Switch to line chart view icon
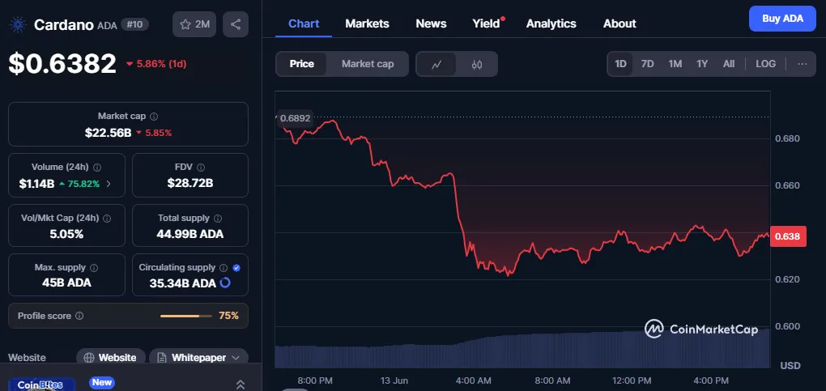Screen dimensions: 826x391 (x=436, y=64)
